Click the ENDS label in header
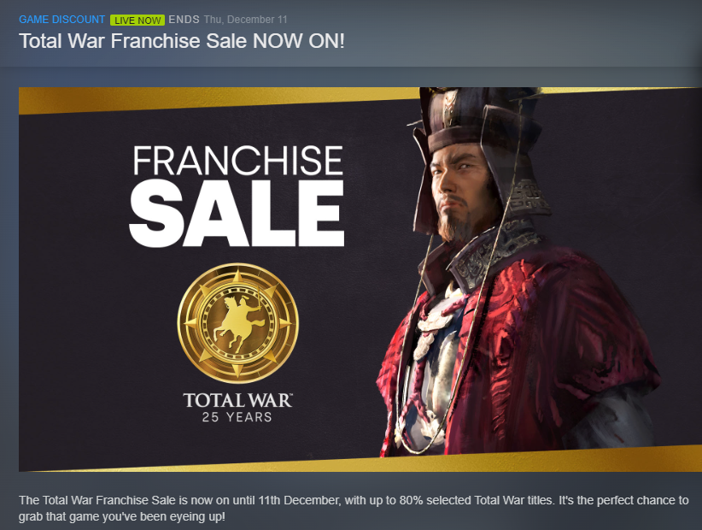The height and width of the screenshot is (530, 702). 184,20
